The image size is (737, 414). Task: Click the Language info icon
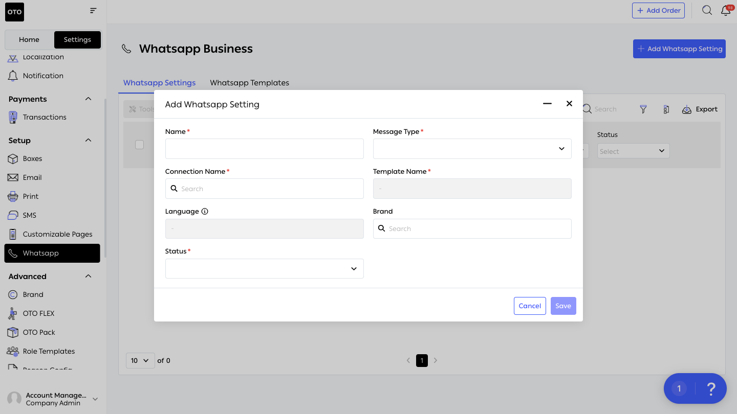(x=205, y=211)
